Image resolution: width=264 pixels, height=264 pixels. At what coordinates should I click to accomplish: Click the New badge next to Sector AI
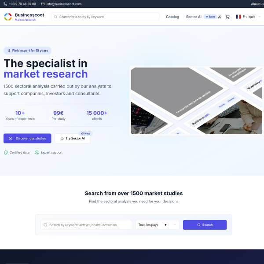point(210,17)
